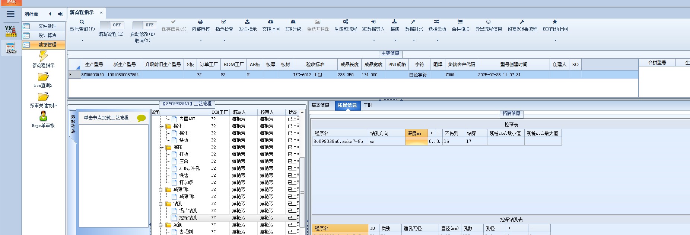
Task: Collapse 组件库 panel with left triangle
Action: coord(50,14)
